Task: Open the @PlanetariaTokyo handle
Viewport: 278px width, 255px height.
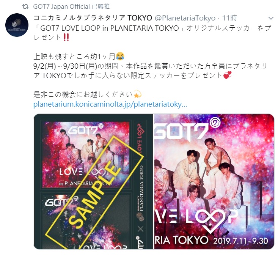Action: (x=185, y=18)
